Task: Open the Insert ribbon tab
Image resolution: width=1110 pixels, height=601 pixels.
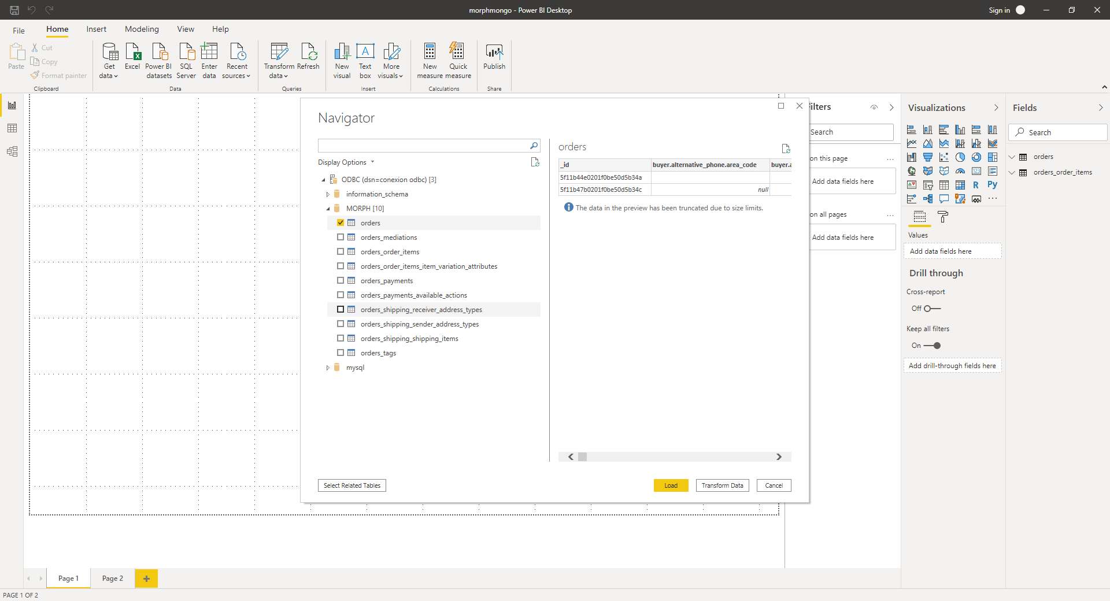Action: 97,29
